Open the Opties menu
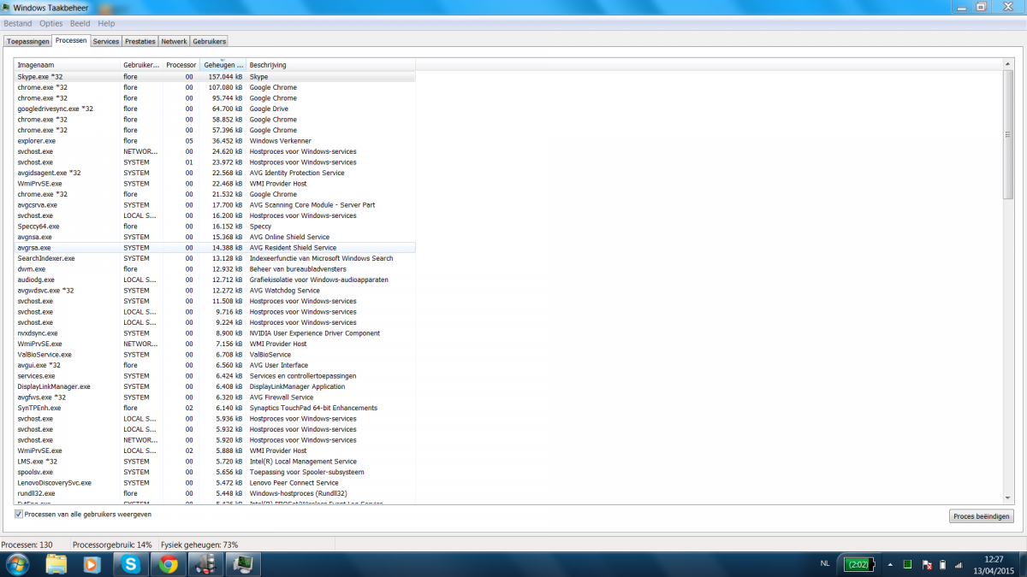This screenshot has height=577, width=1027. (51, 23)
